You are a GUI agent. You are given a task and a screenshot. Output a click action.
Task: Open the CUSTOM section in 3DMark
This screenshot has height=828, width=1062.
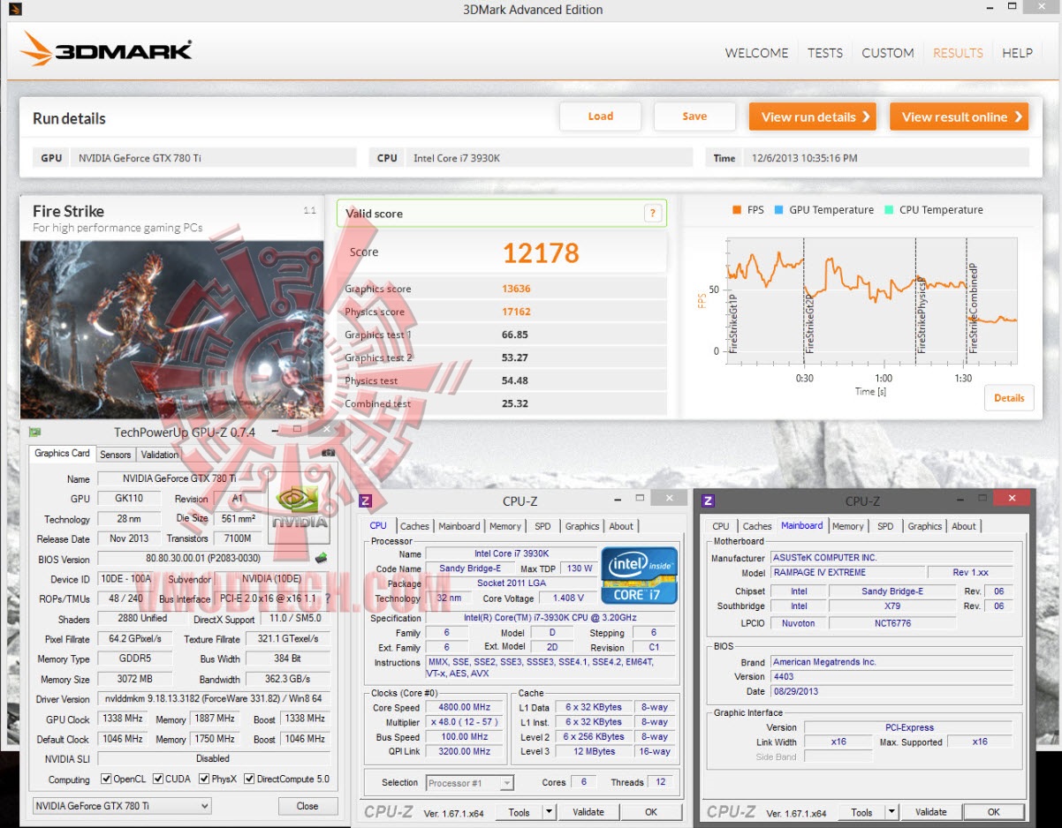888,53
